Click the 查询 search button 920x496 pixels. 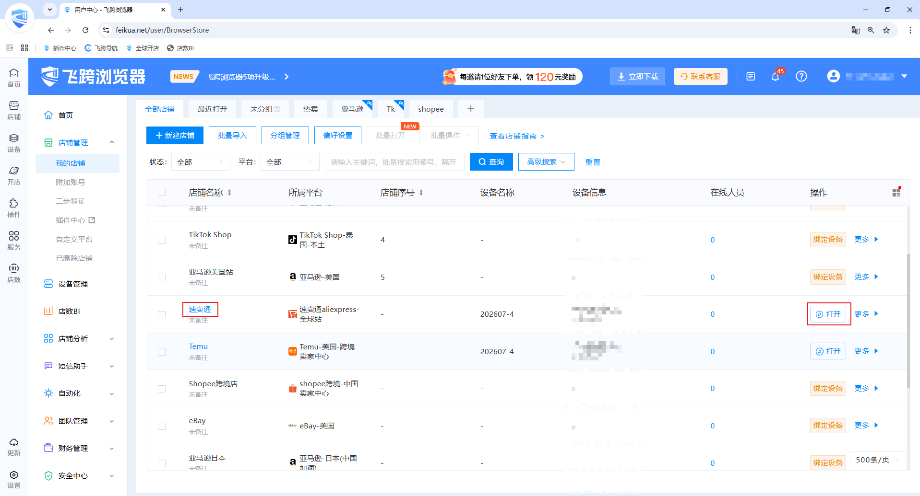click(491, 162)
